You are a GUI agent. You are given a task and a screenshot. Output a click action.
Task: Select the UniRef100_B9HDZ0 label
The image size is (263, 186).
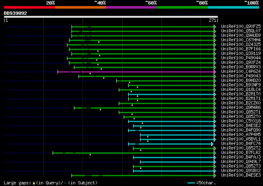(x=241, y=80)
